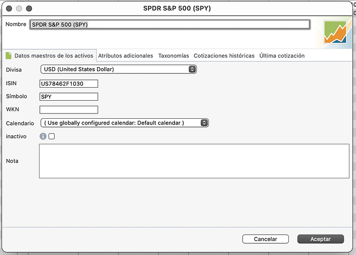Enable the inactivo checkbox
The image size is (356, 255).
coord(52,136)
